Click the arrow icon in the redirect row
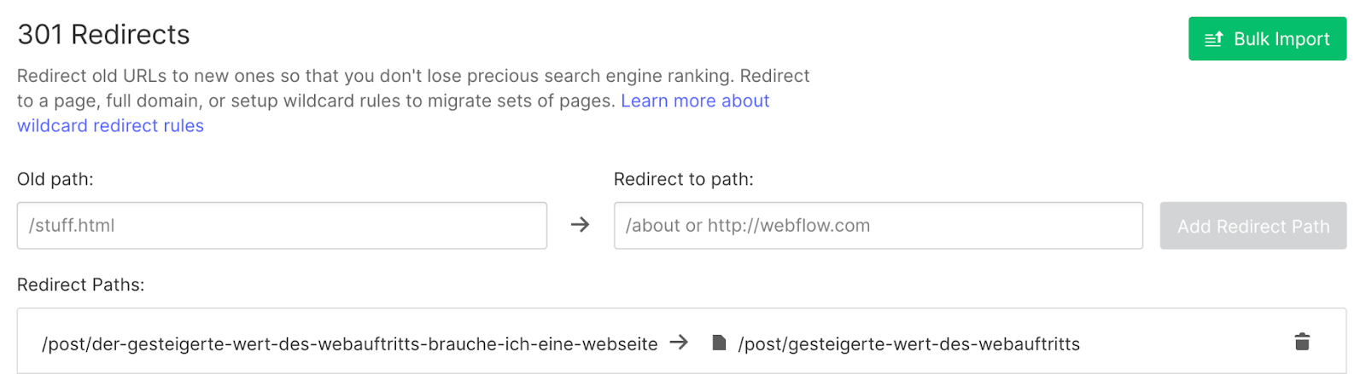The image size is (1366, 374). pyautogui.click(x=679, y=342)
